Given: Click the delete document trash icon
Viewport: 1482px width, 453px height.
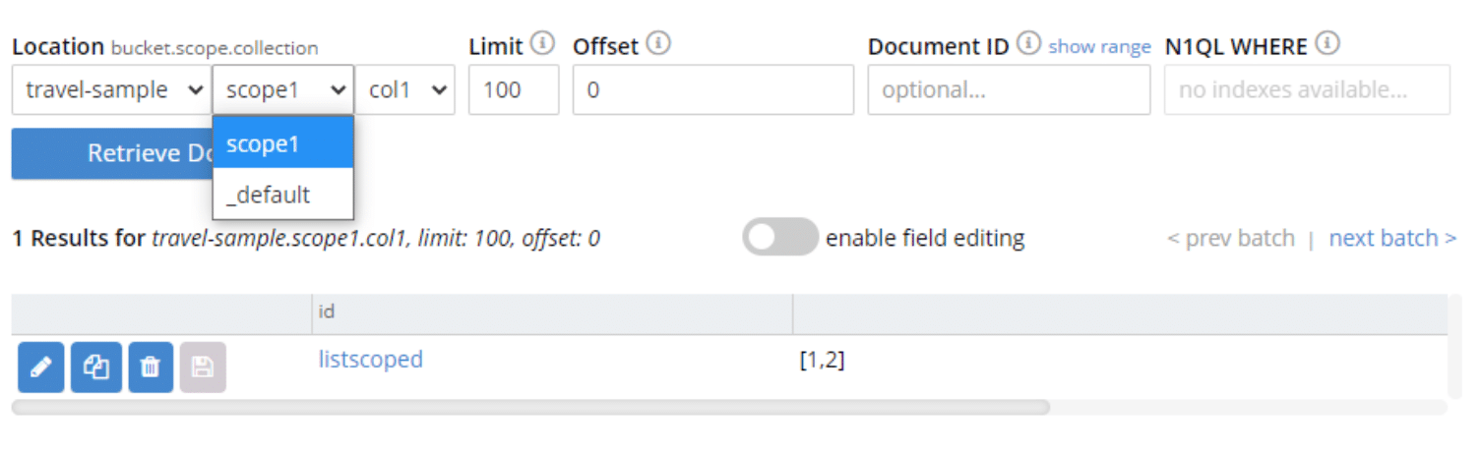Looking at the screenshot, I should pyautogui.click(x=151, y=368).
